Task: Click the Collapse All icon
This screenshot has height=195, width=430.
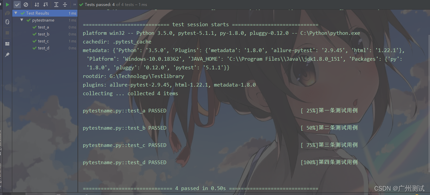Action: (65, 5)
